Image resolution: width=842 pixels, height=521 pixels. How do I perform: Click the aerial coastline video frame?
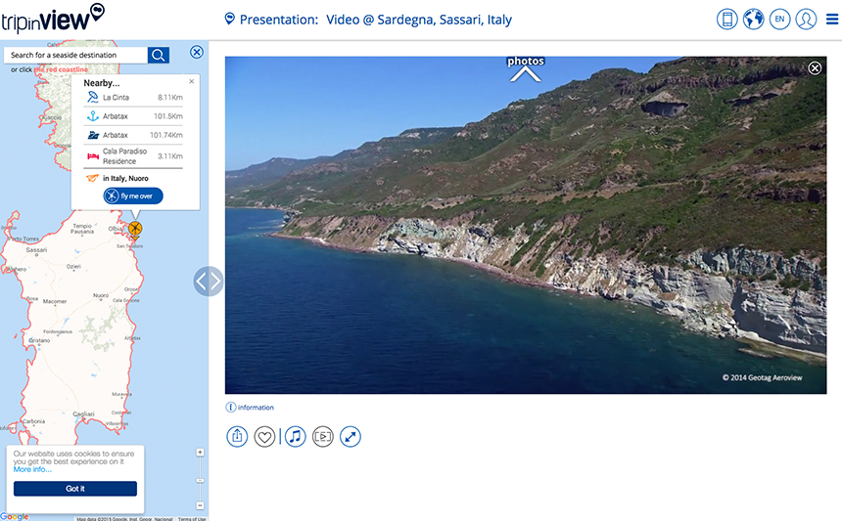click(526, 225)
